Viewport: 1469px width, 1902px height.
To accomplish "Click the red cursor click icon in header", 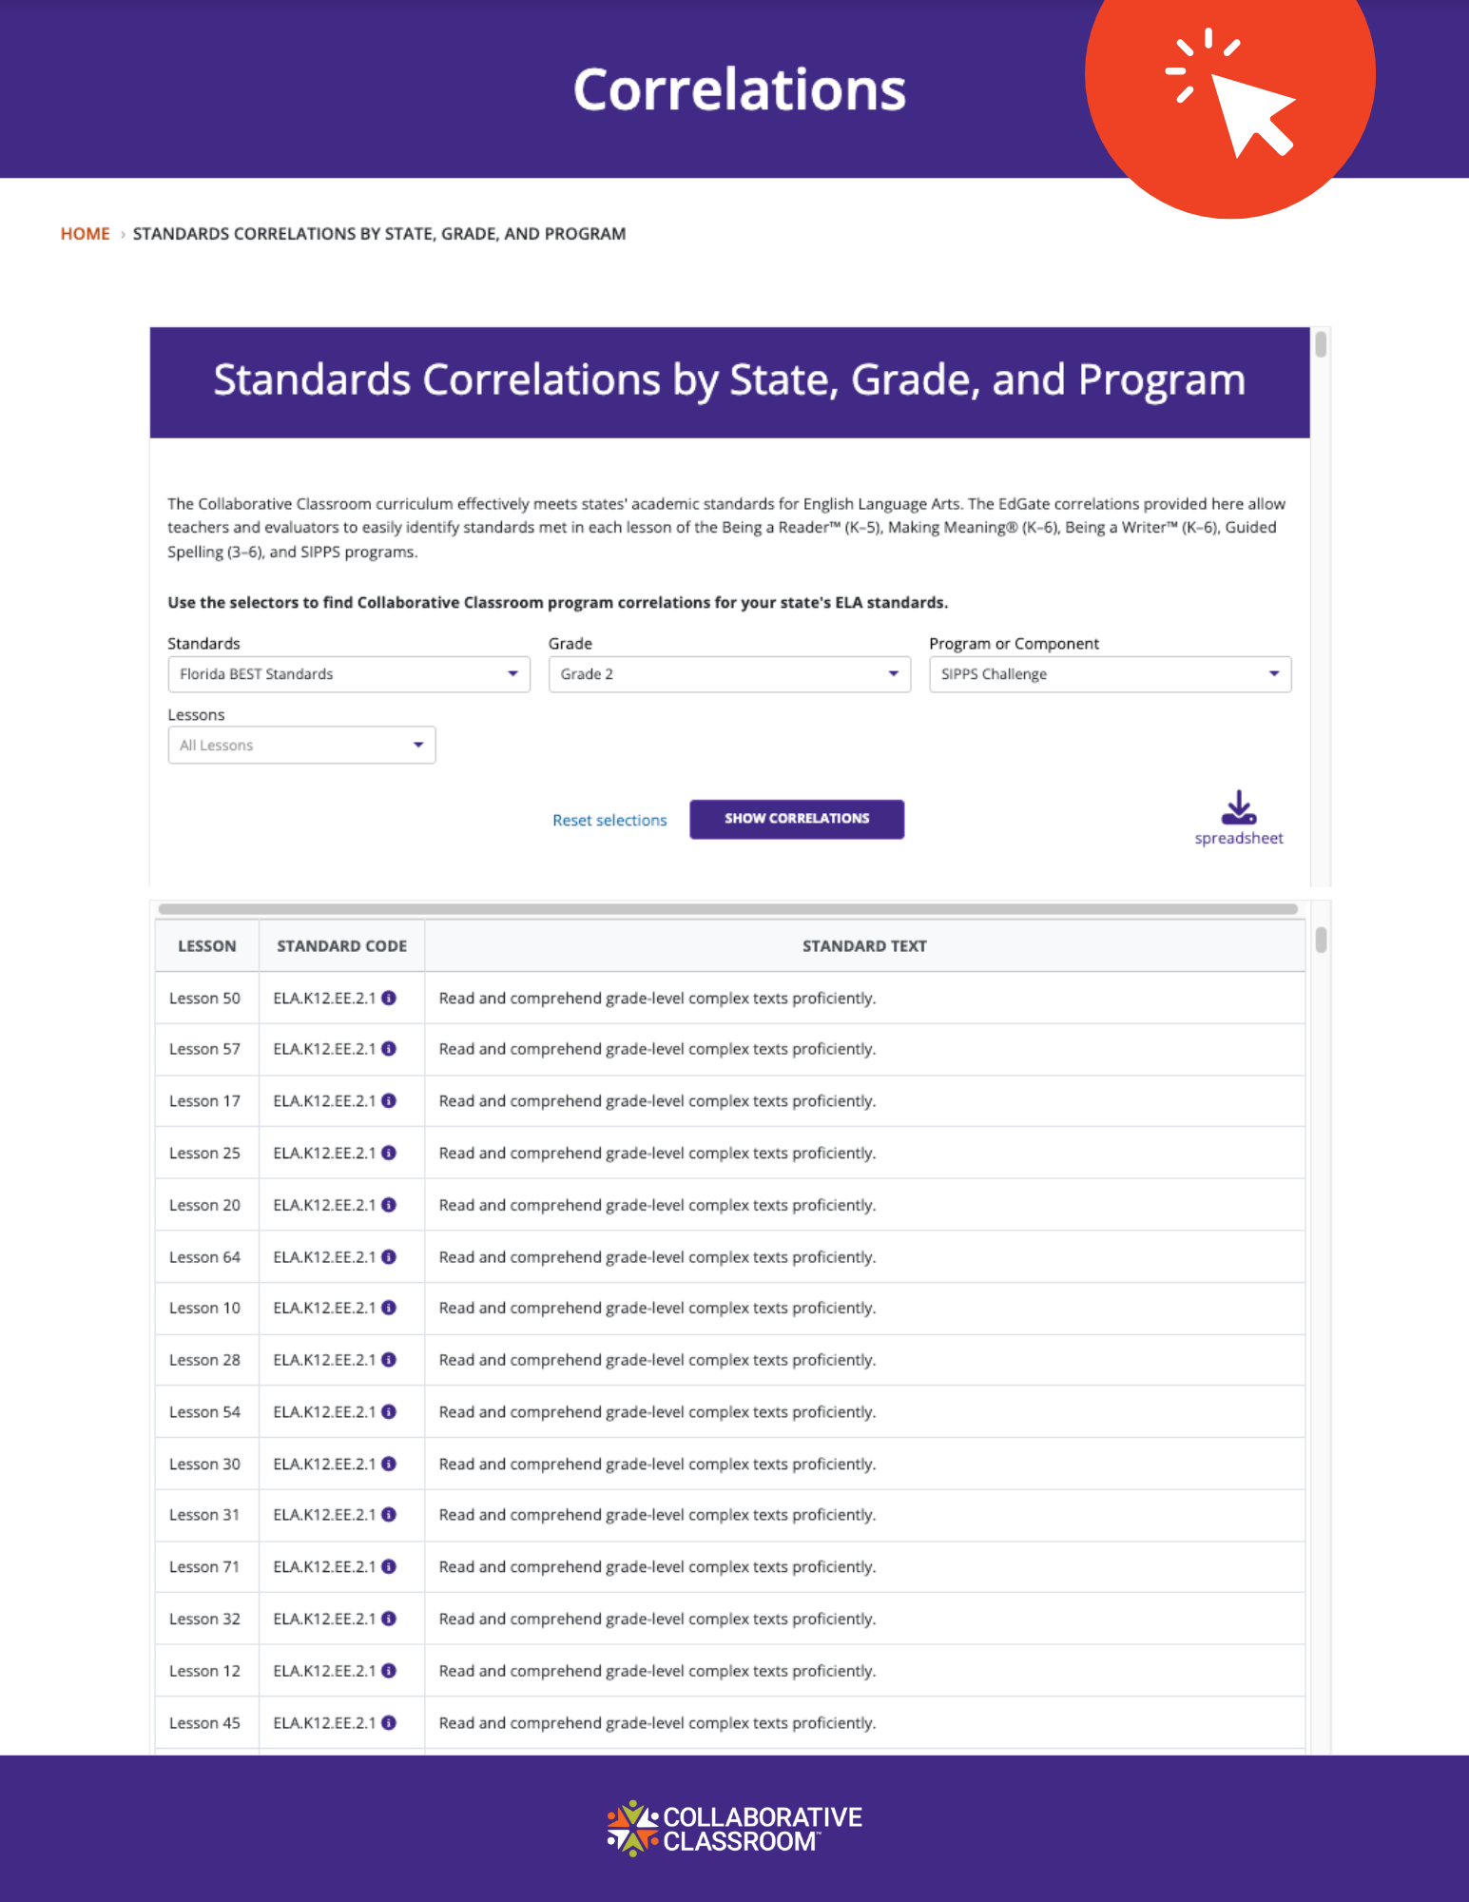I will (1229, 90).
